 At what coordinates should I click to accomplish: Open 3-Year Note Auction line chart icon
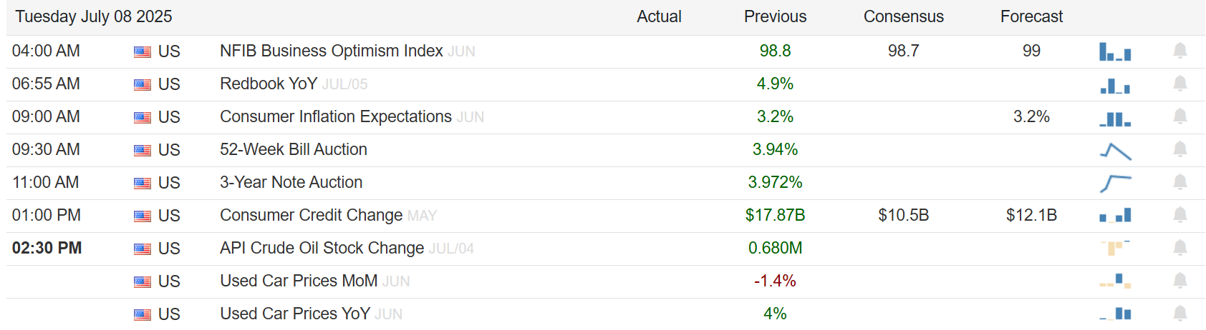(1115, 183)
